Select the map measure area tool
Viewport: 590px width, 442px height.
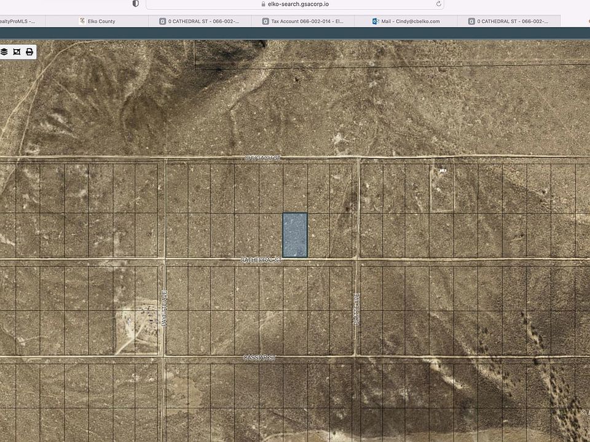[17, 52]
